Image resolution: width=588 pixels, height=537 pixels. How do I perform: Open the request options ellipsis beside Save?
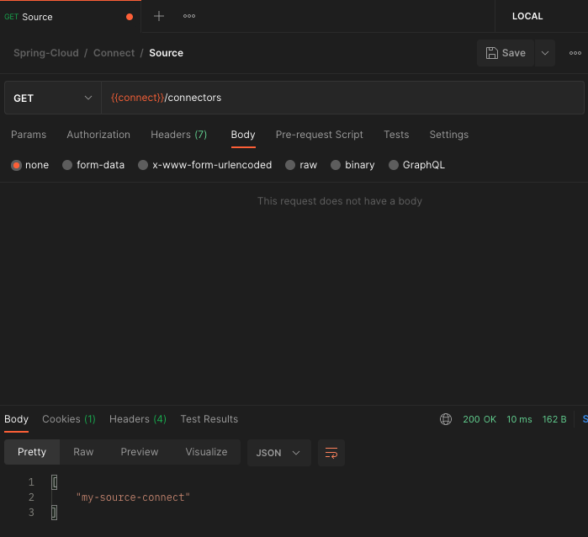(575, 53)
